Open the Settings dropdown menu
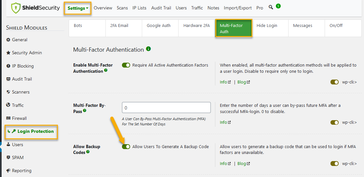 coord(78,8)
